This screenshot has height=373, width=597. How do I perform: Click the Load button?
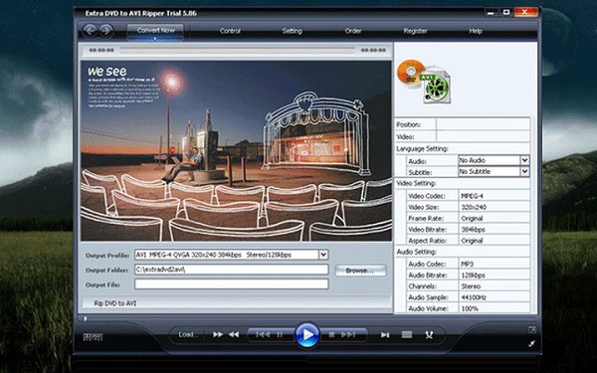[x=188, y=334]
